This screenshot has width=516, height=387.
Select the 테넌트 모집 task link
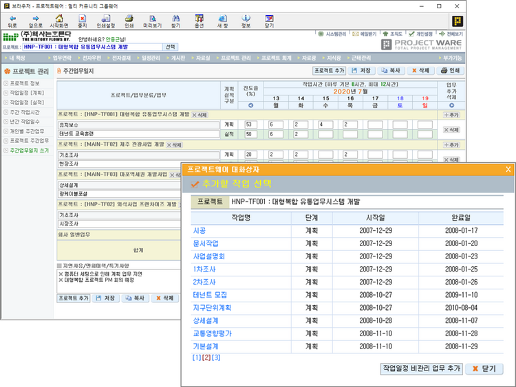click(210, 295)
